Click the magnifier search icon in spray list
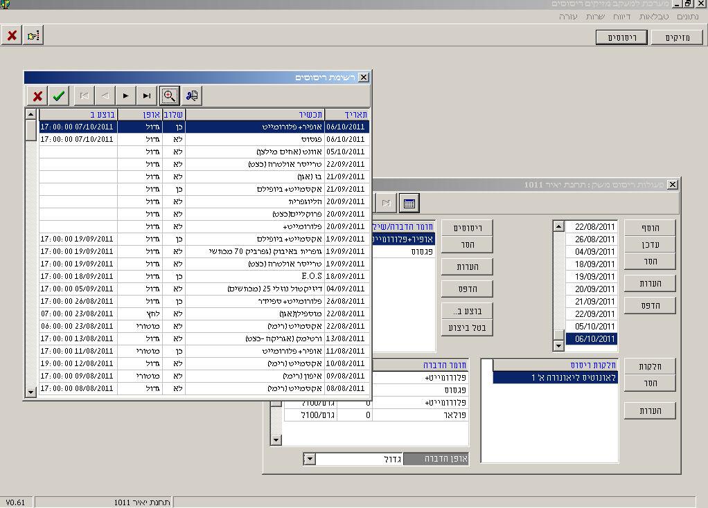Viewport: 708px width, 508px height. pyautogui.click(x=169, y=96)
